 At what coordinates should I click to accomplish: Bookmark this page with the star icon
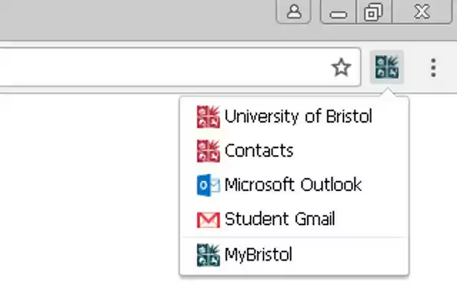point(341,68)
